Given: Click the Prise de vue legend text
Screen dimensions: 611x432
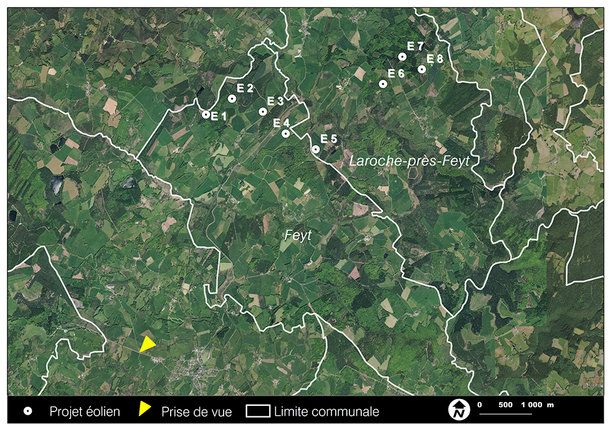Looking at the screenshot, I should click(196, 411).
